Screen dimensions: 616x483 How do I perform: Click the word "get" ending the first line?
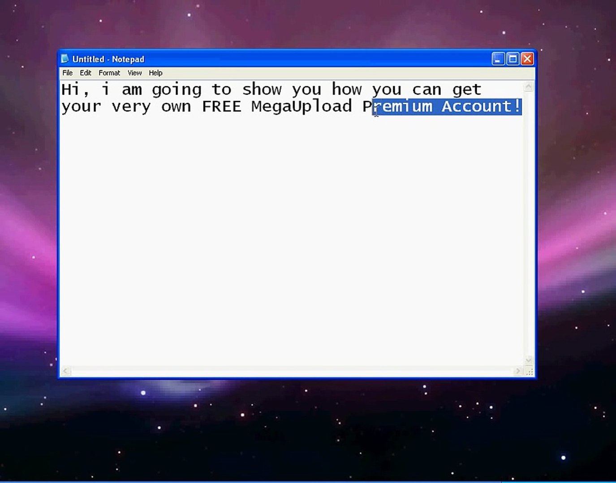467,90
